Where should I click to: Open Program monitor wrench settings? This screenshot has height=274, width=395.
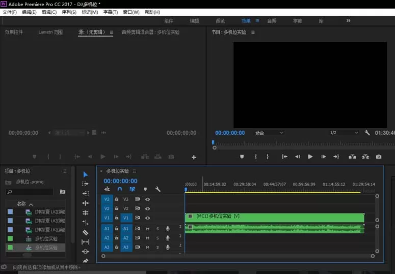(x=367, y=133)
